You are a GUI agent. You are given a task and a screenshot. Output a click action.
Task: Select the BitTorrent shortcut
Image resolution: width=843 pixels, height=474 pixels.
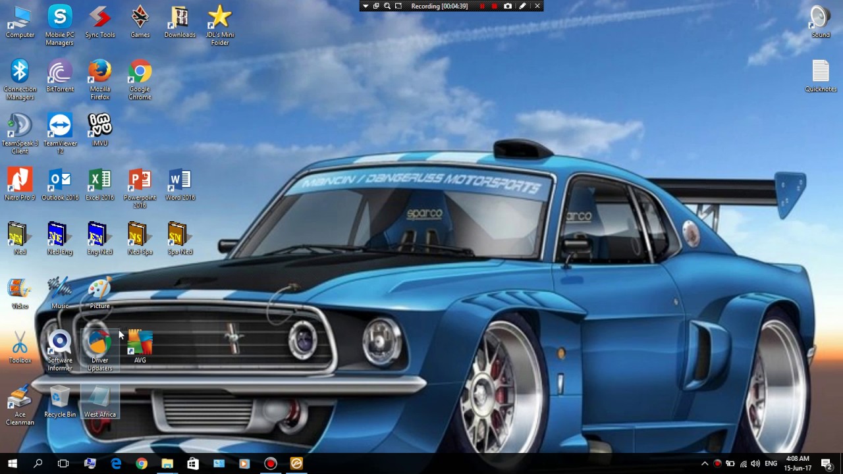click(x=59, y=76)
